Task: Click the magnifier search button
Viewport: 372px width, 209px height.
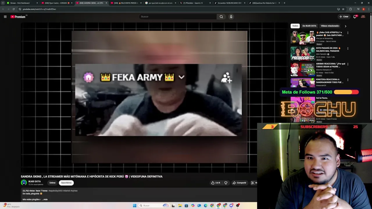Action: pyautogui.click(x=221, y=17)
